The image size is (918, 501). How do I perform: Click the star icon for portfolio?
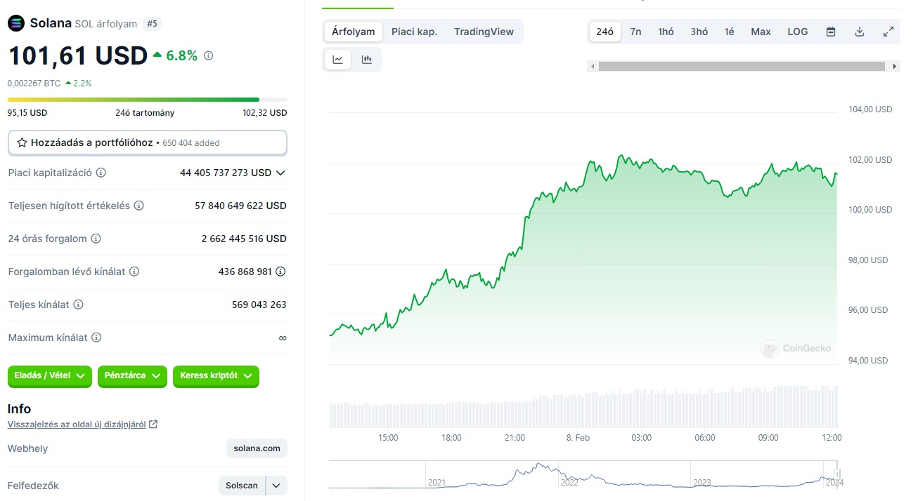pos(22,142)
